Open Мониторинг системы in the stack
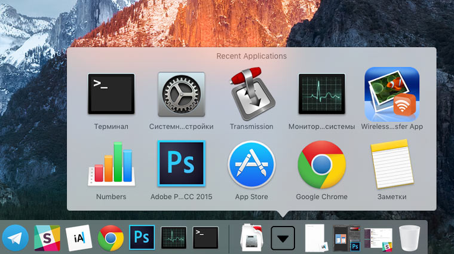 321,94
